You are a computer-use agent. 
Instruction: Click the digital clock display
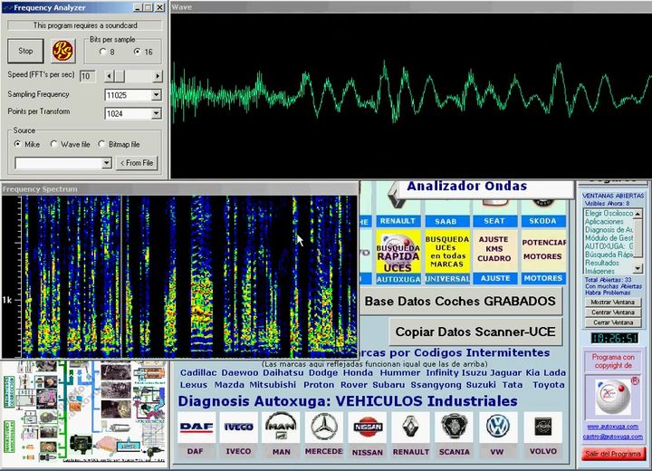click(614, 338)
